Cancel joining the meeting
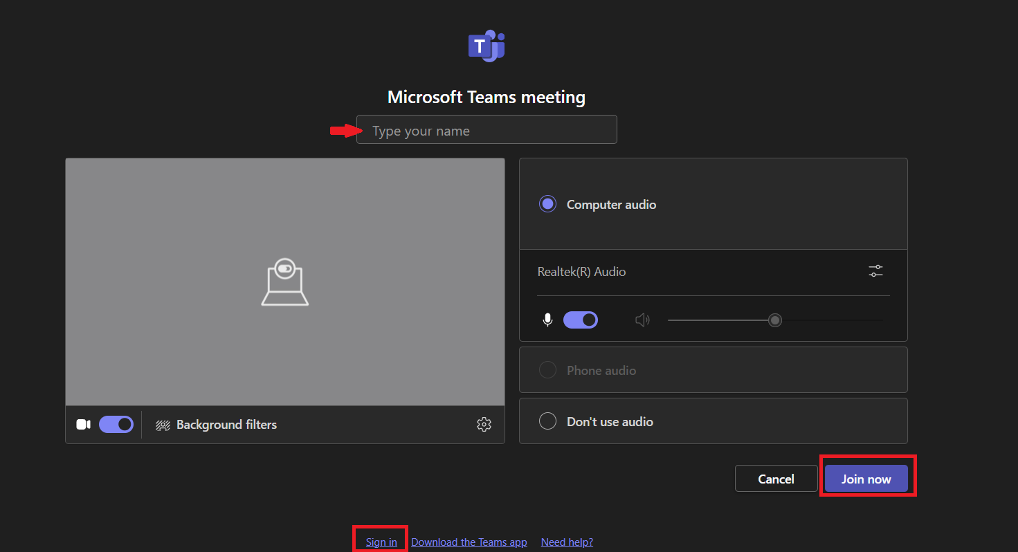The image size is (1018, 552). tap(776, 479)
